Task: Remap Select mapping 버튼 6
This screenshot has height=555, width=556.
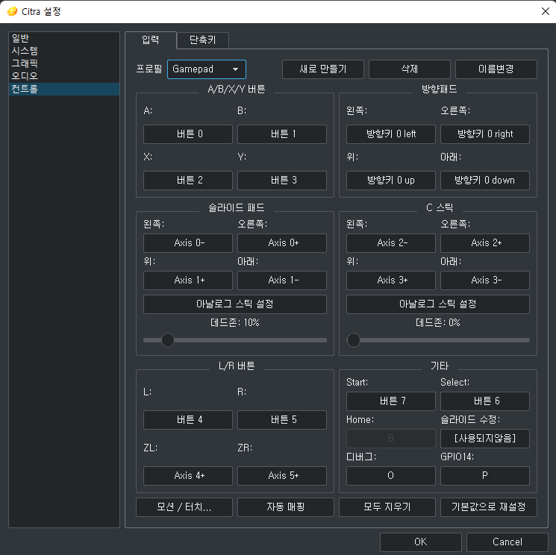Action: (x=484, y=401)
